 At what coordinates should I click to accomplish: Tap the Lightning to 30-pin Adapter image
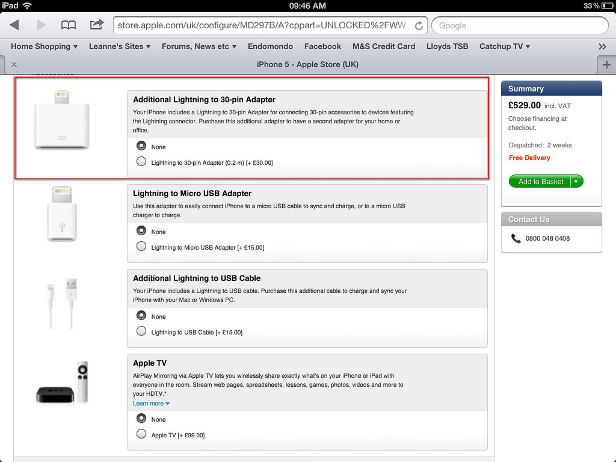tap(62, 120)
